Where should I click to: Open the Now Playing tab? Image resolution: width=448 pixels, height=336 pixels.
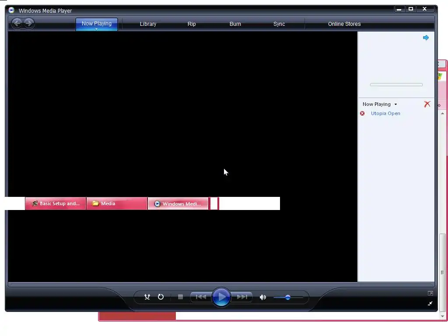click(x=97, y=24)
